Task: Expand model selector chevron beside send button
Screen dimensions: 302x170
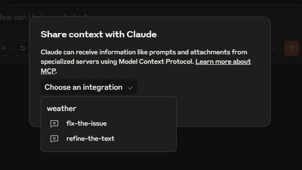Action: point(274,48)
